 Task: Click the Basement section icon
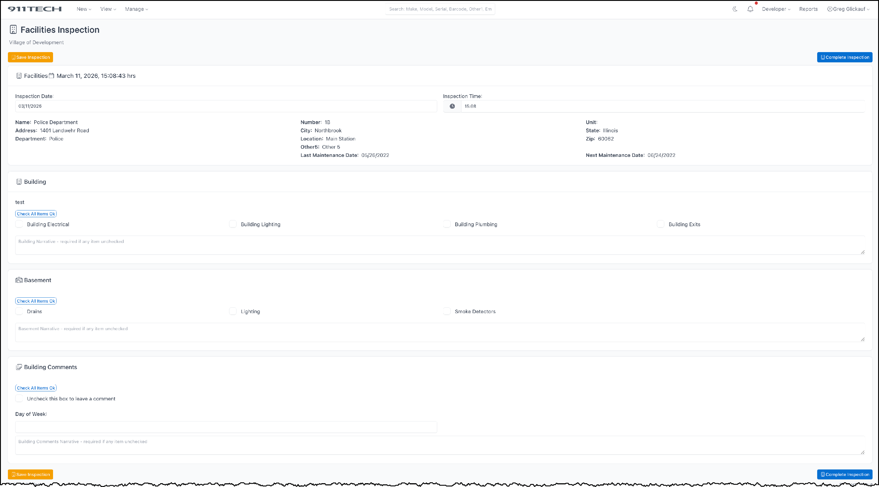pyautogui.click(x=19, y=280)
